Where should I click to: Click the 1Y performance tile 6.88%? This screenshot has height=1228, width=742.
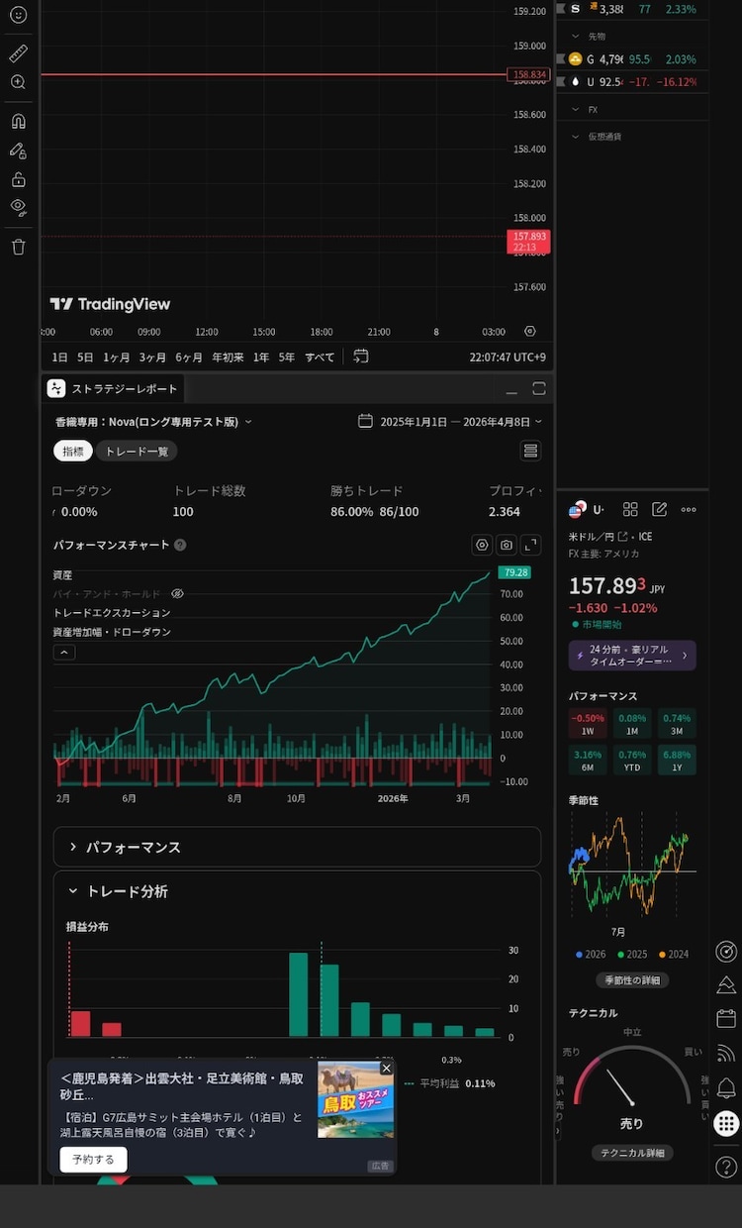(677, 760)
